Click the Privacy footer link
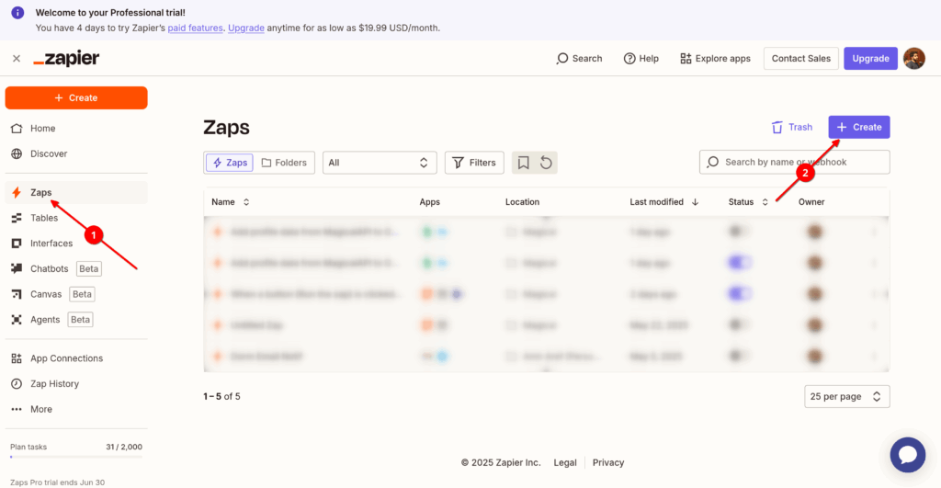941x488 pixels. pyautogui.click(x=608, y=463)
